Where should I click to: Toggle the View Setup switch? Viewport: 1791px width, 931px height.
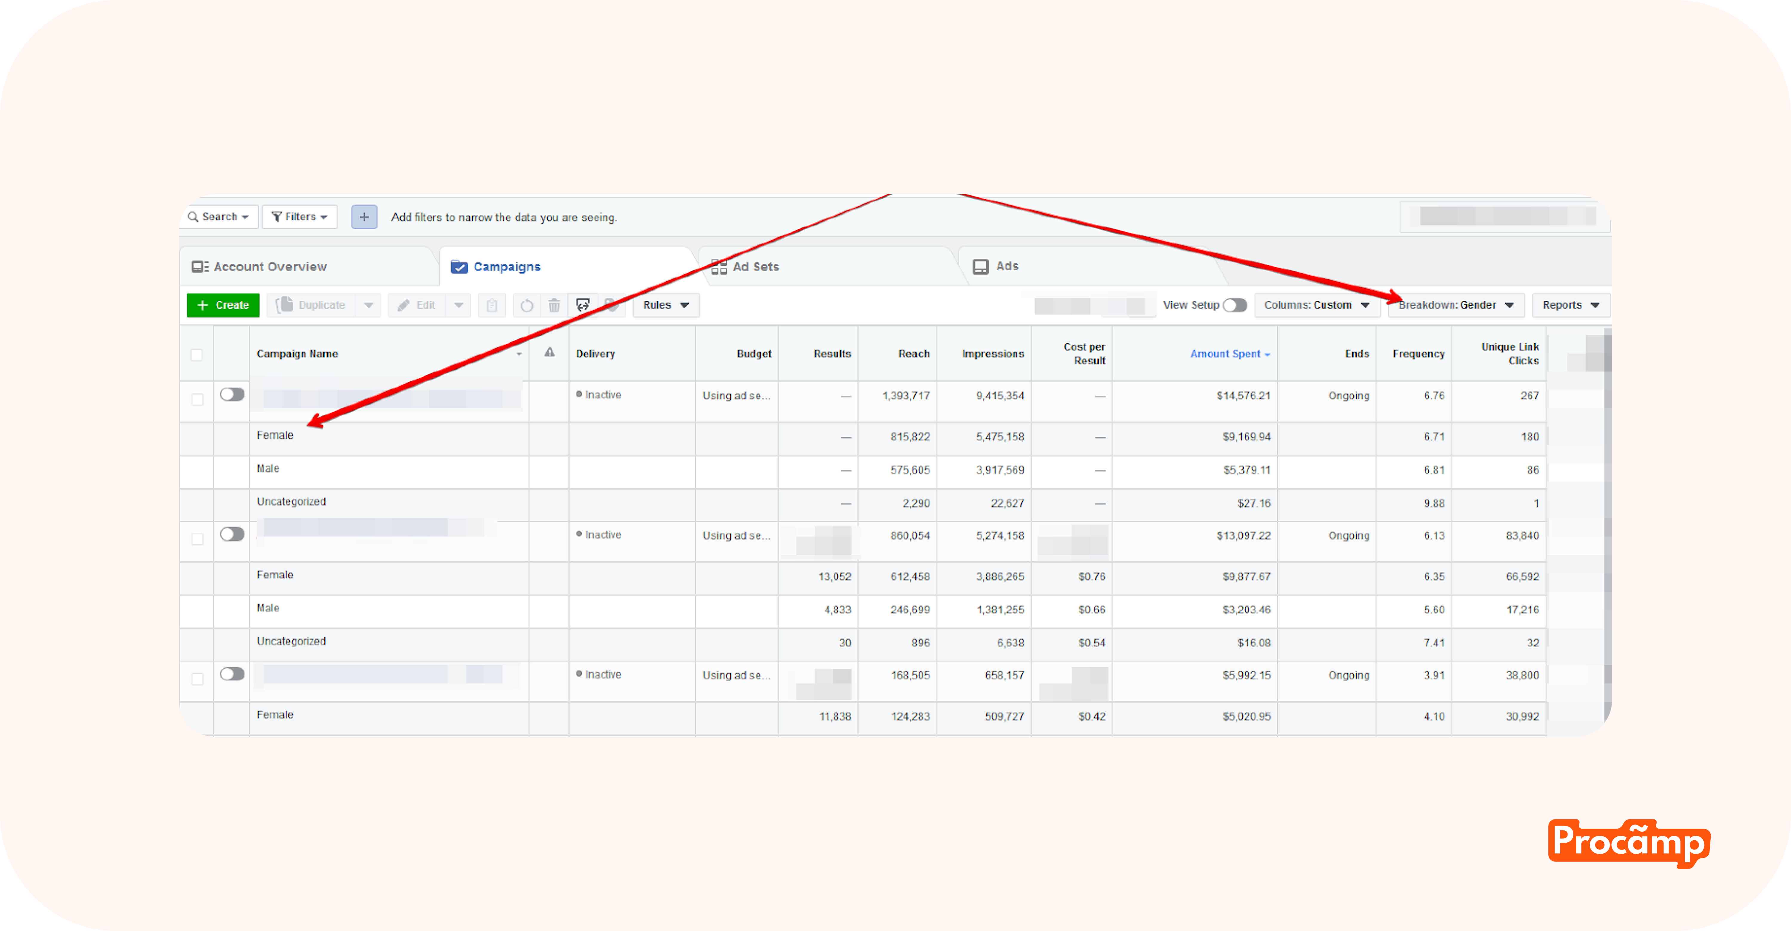point(1235,305)
